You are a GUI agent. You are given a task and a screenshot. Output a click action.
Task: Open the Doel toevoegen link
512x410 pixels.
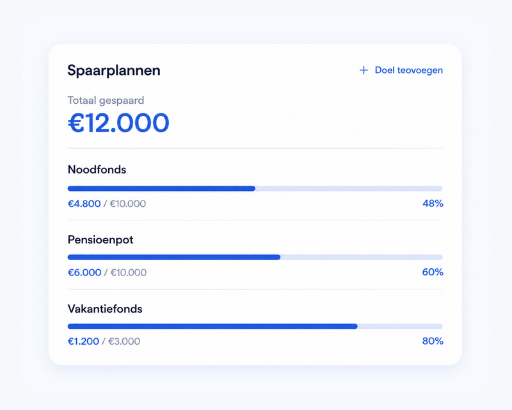pyautogui.click(x=401, y=70)
